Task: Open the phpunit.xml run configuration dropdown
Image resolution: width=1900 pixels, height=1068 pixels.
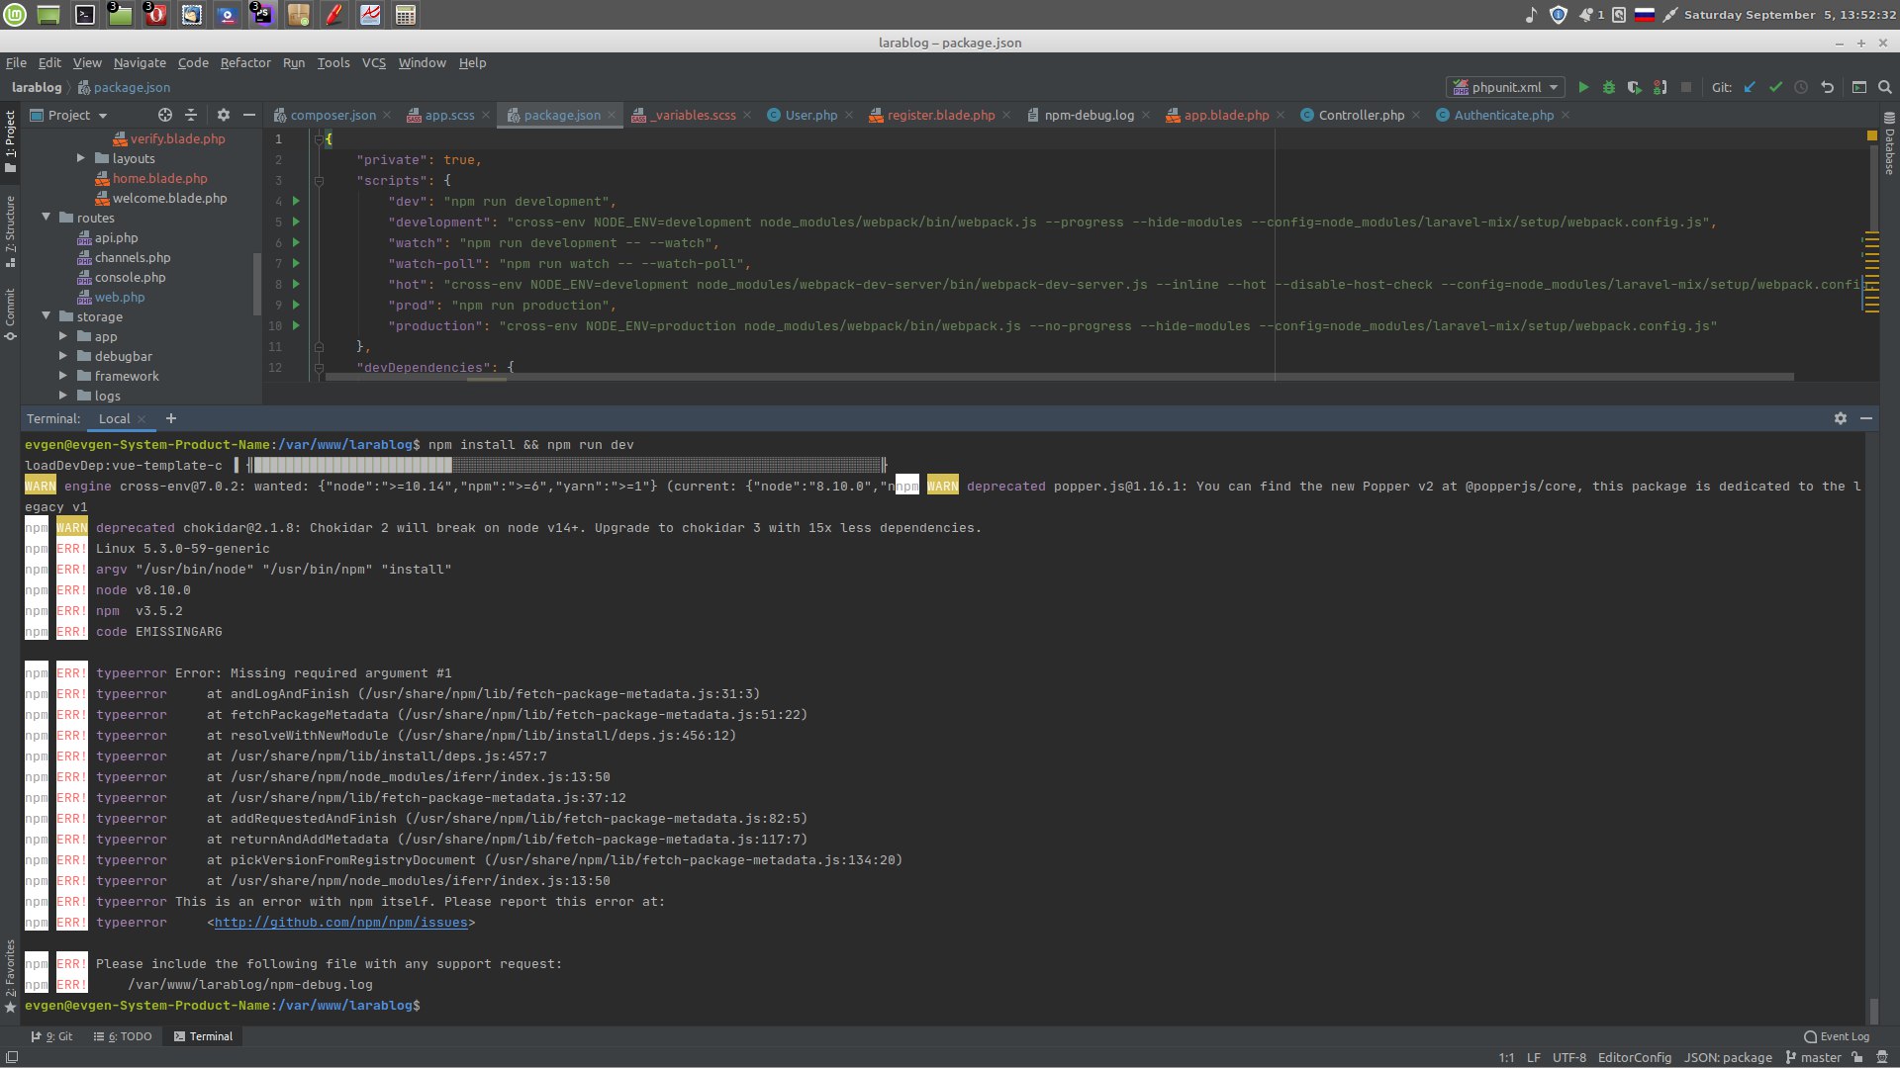Action: click(x=1505, y=87)
